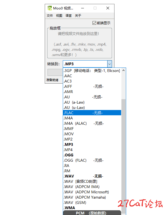The image size is (167, 215).
Task: Select the bold .OGG option
Action: point(92,155)
